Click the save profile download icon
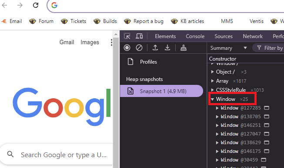 pos(167,48)
